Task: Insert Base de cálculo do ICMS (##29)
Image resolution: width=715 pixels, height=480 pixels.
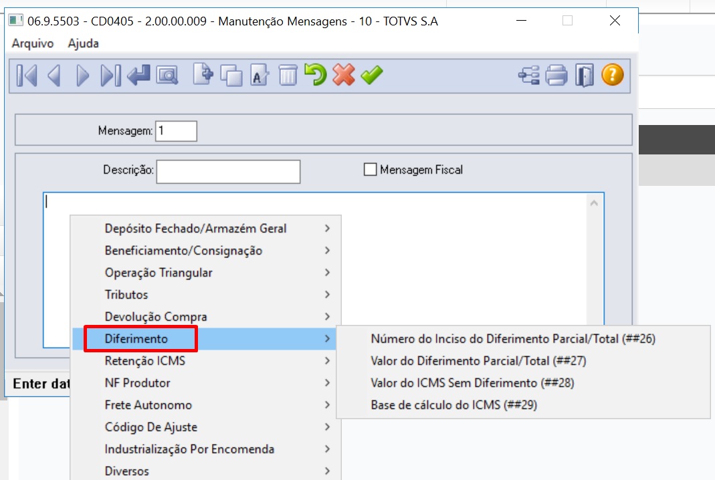Action: 523,404
